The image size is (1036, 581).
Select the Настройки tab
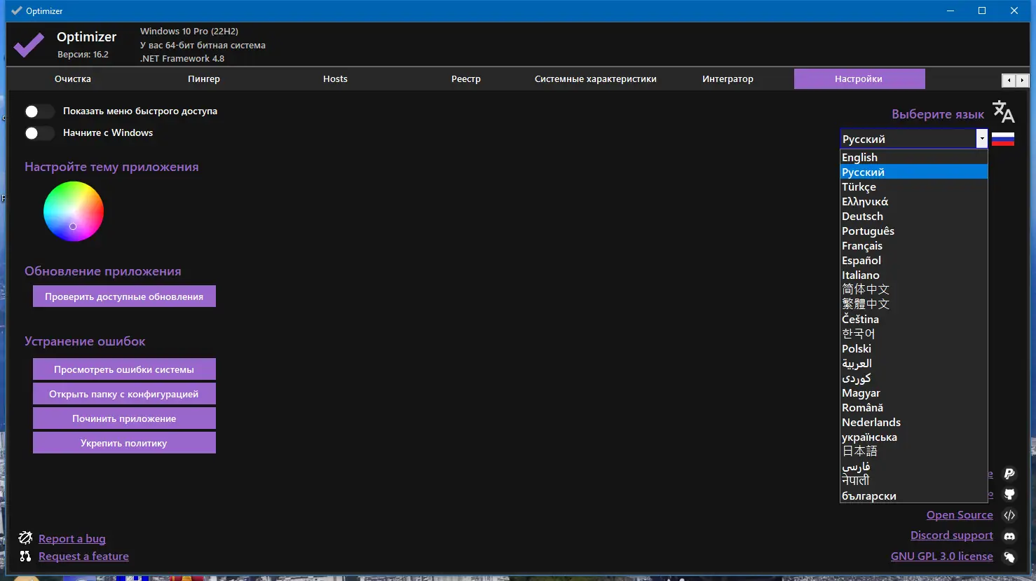pos(859,79)
